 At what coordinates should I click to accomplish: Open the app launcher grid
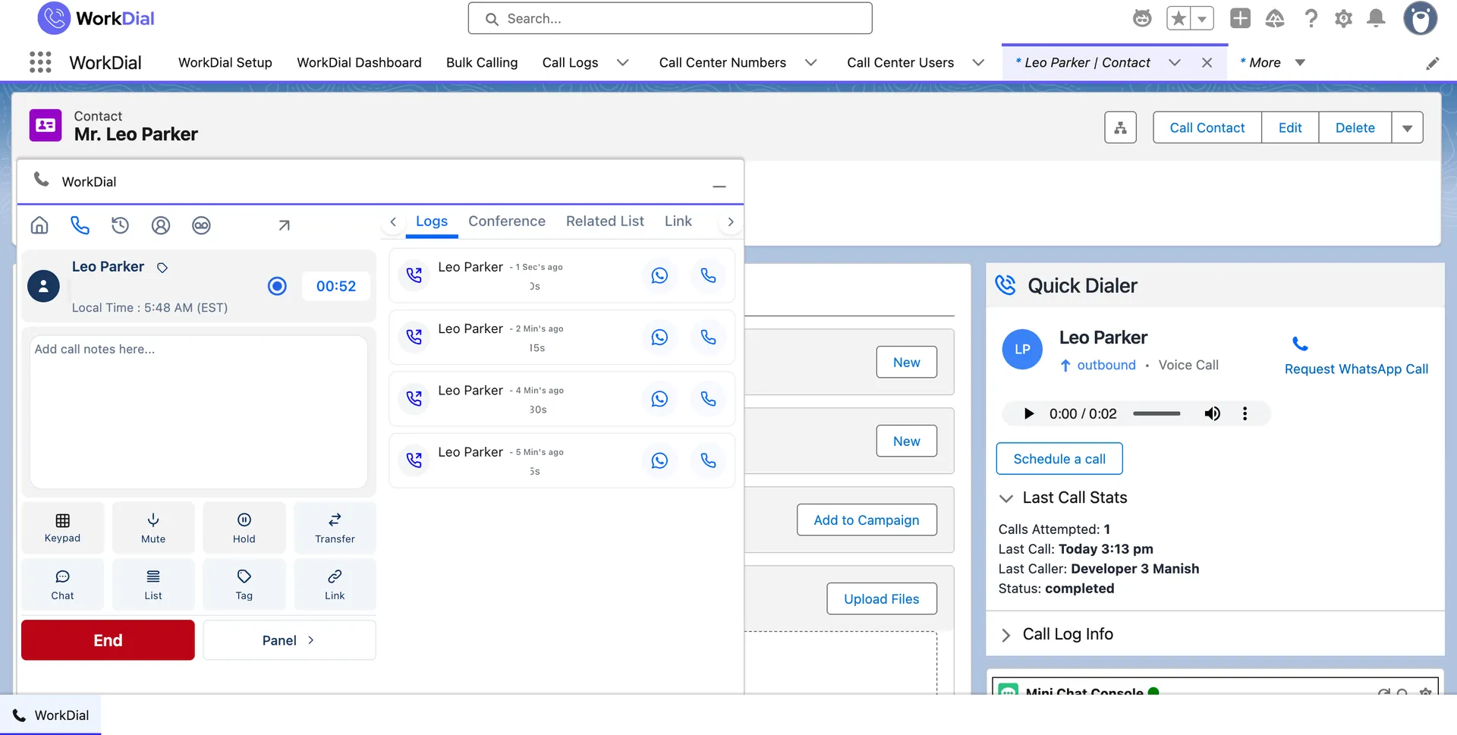[40, 62]
